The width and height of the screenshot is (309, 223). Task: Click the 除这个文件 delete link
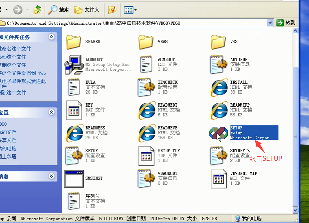[x=13, y=93]
